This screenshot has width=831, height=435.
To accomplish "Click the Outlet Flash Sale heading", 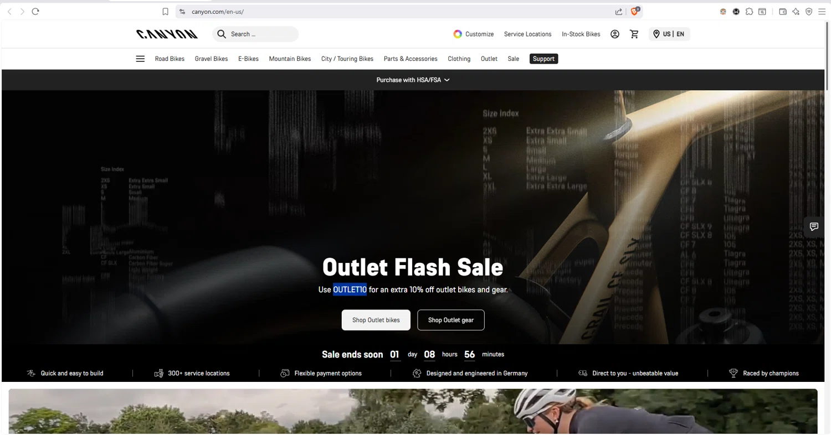I will tap(413, 267).
